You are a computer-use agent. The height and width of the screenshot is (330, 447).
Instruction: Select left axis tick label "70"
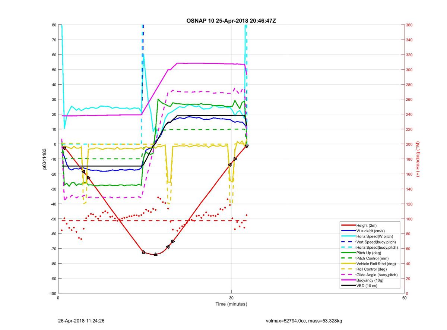54,40
